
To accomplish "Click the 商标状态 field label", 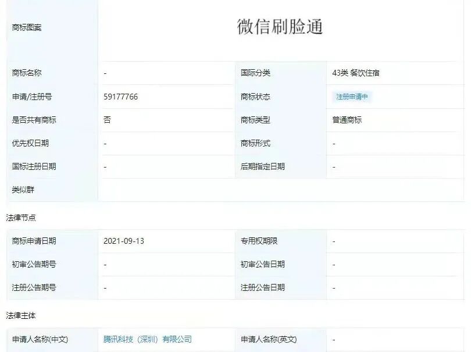I will (255, 97).
